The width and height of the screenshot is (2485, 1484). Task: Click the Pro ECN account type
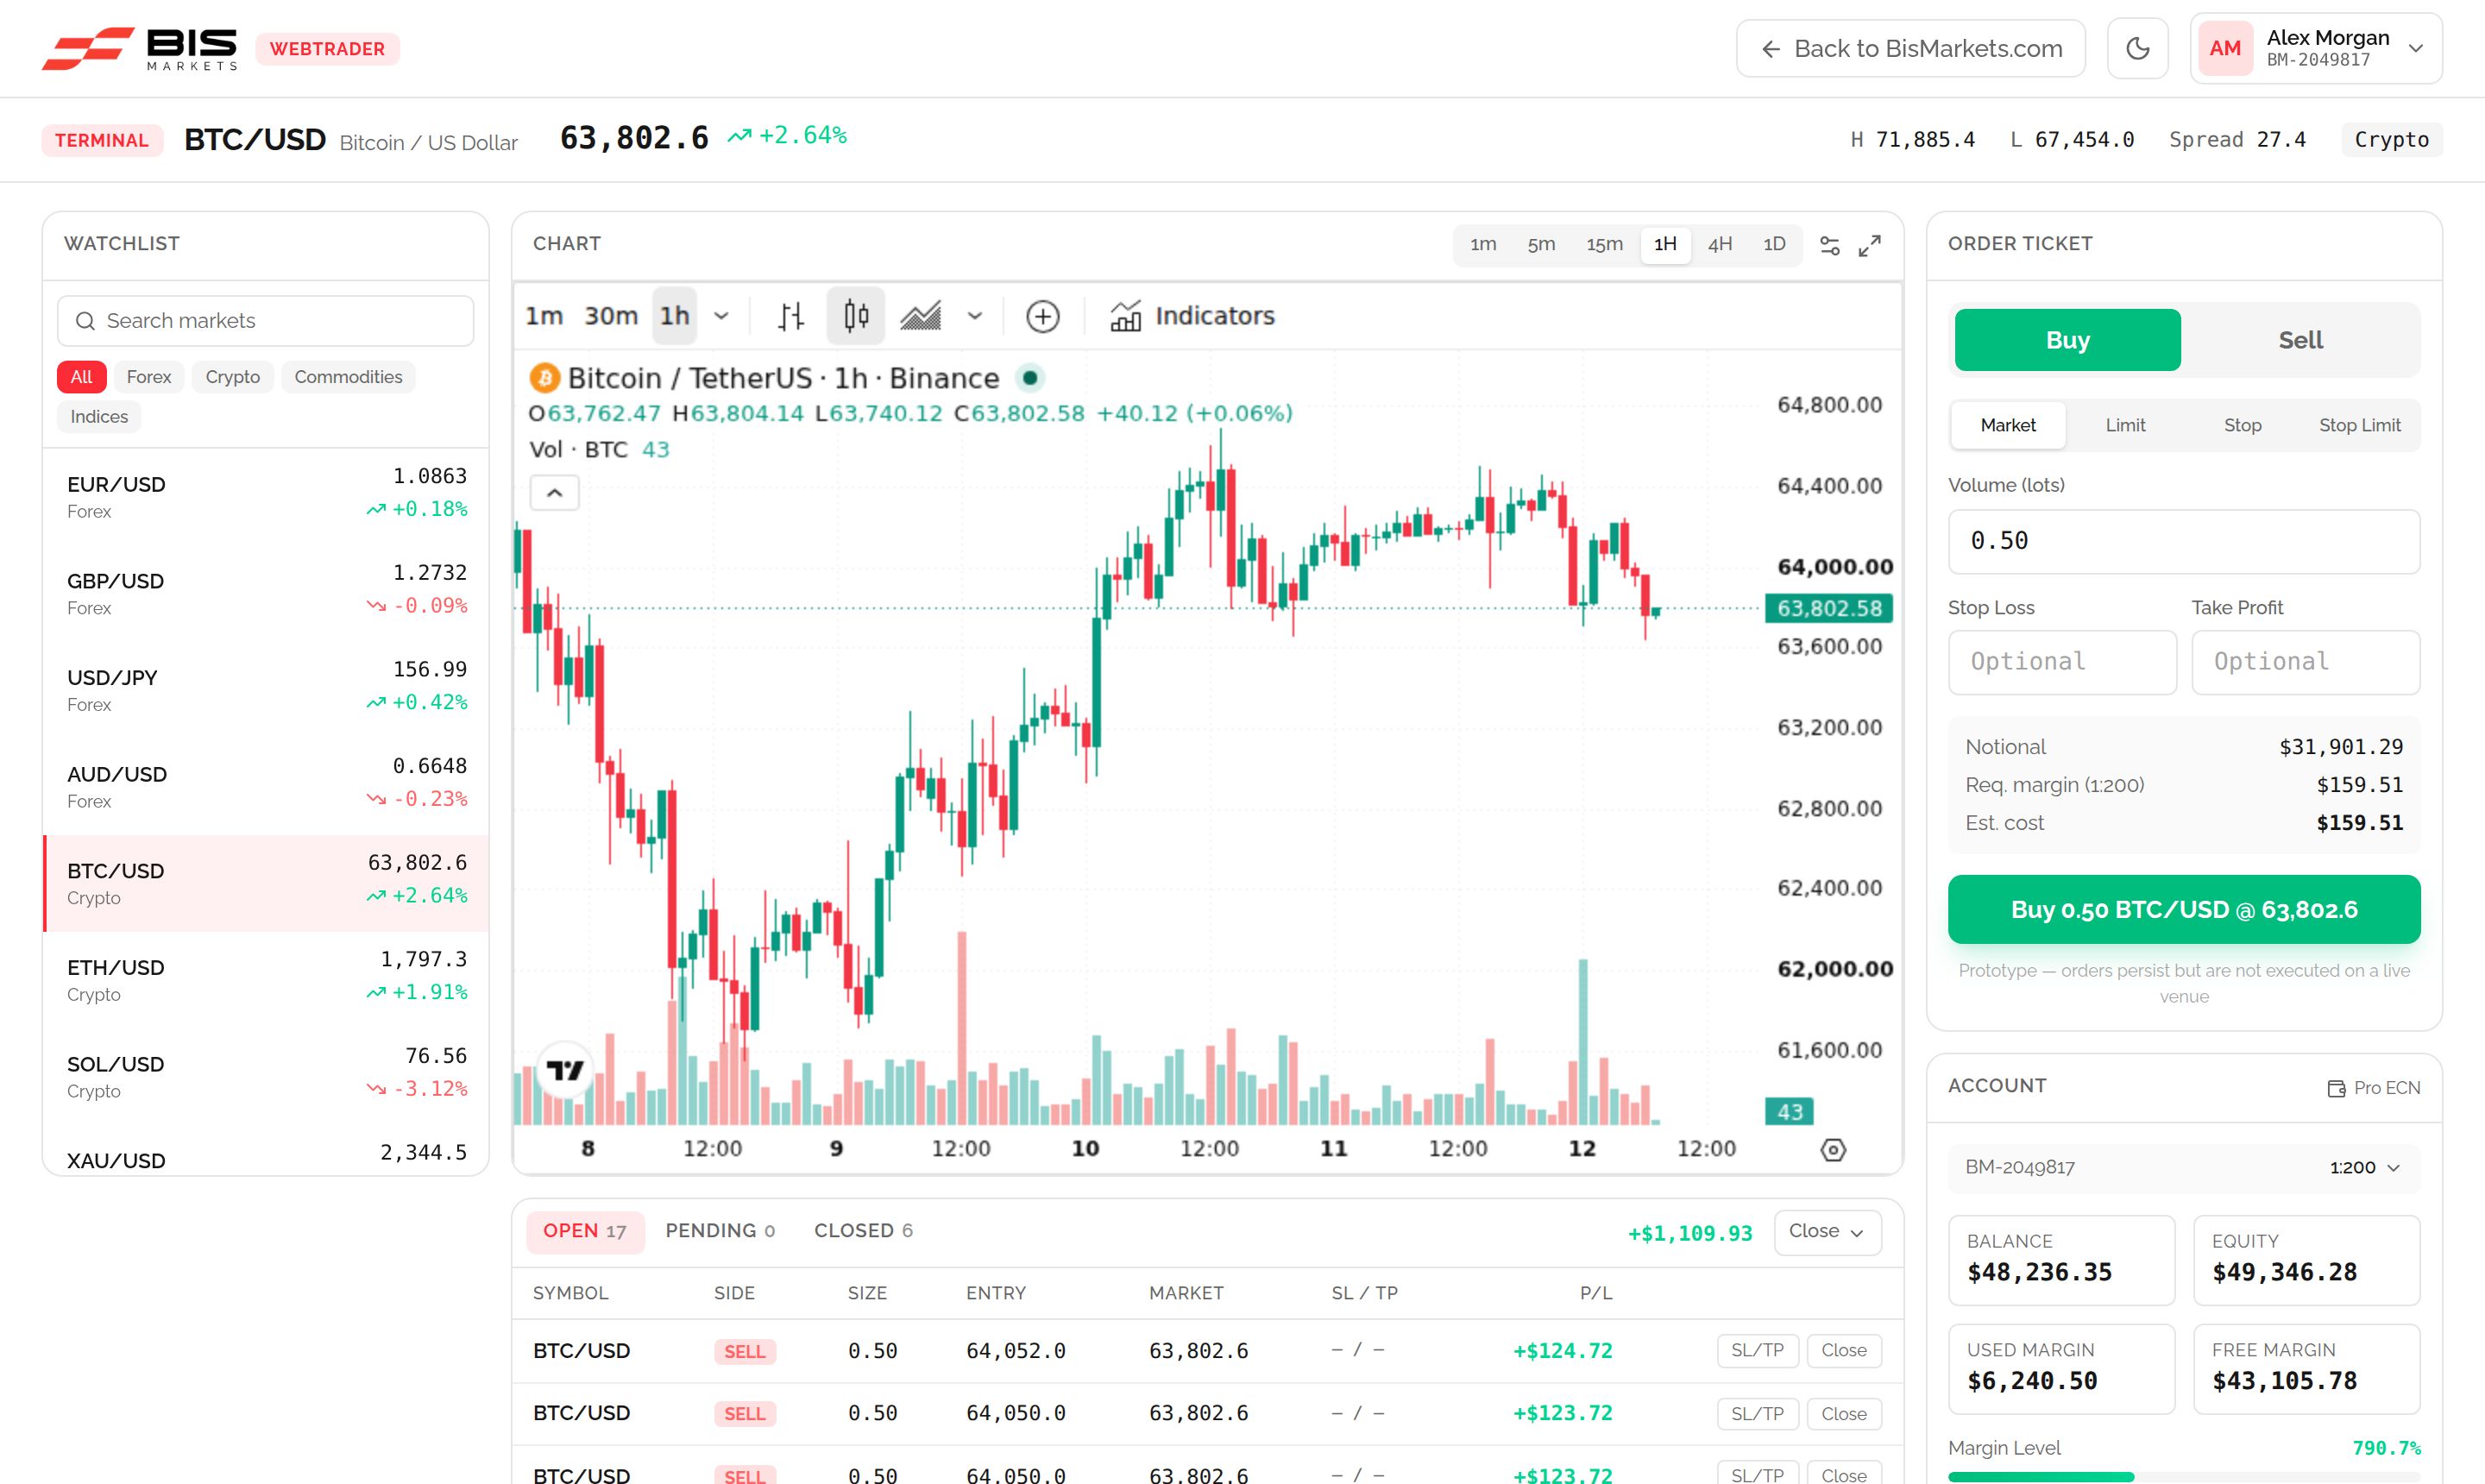tap(2374, 1088)
